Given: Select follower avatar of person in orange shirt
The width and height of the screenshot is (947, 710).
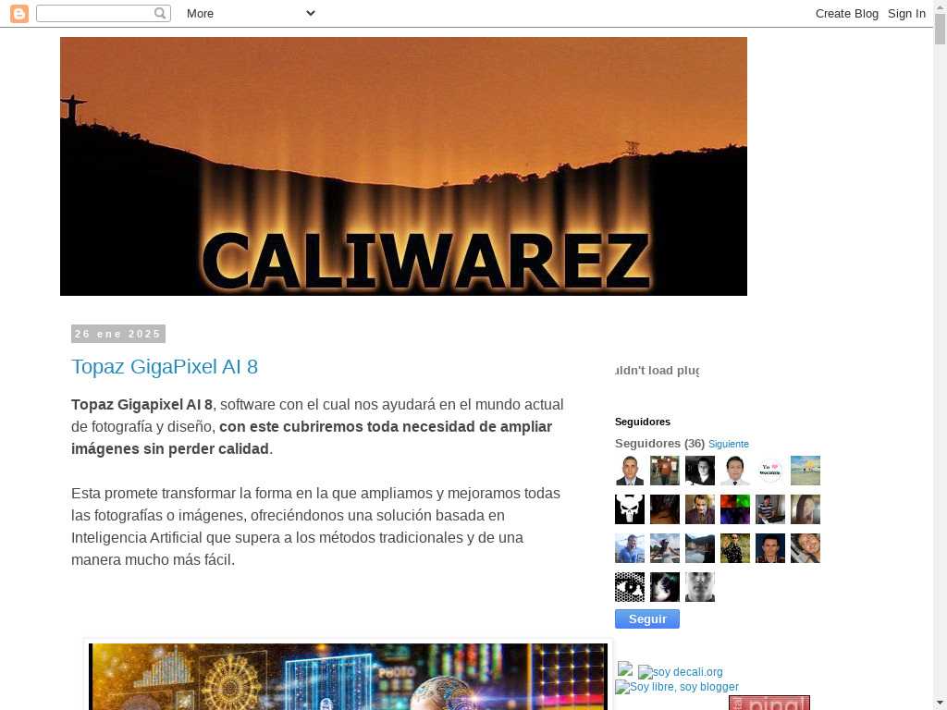Looking at the screenshot, I should click(664, 471).
